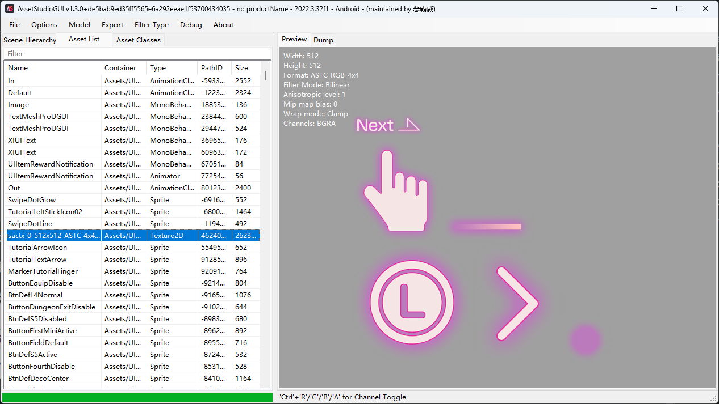Select the asset named Default
The width and height of the screenshot is (719, 404).
point(133,93)
